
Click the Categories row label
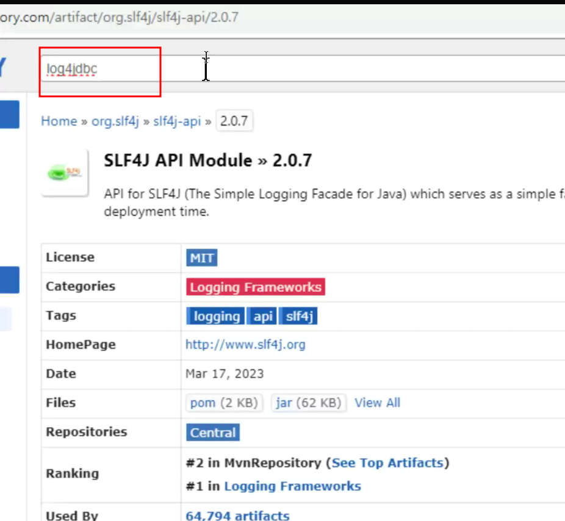point(81,287)
